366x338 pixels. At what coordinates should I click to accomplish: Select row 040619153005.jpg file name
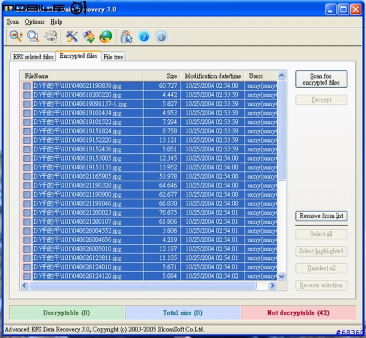click(x=77, y=158)
